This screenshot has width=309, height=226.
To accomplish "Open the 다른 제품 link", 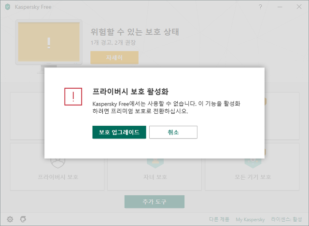I will pyautogui.click(x=219, y=219).
